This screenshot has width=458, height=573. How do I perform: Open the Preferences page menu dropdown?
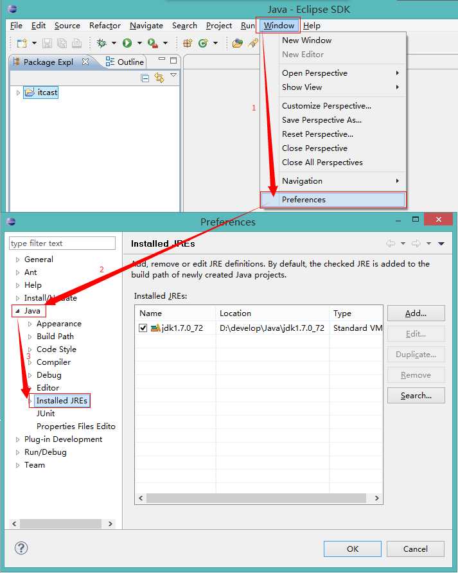point(441,243)
